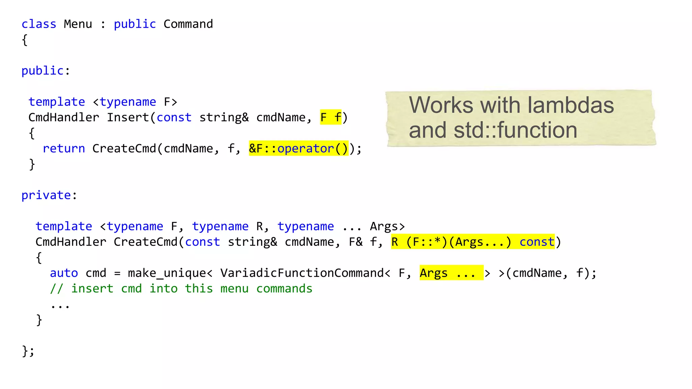
Task: Click highlighted 'R (F::*)(Args...) const' parameter
Action: click(x=473, y=241)
